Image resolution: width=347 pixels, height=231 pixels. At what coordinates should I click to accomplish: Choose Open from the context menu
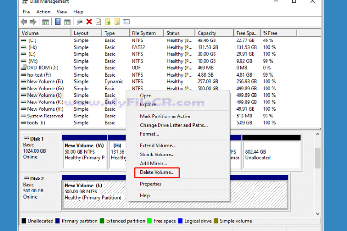[x=146, y=96]
